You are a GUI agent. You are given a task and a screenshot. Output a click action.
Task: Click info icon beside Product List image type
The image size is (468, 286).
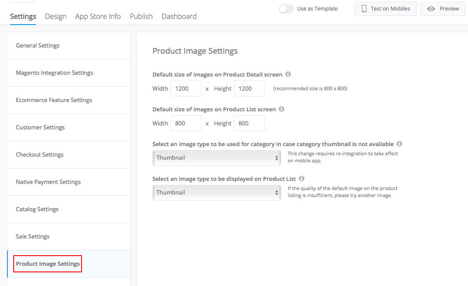point(301,179)
